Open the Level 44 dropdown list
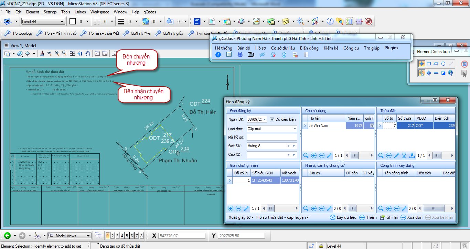470x249 pixels. (62, 22)
